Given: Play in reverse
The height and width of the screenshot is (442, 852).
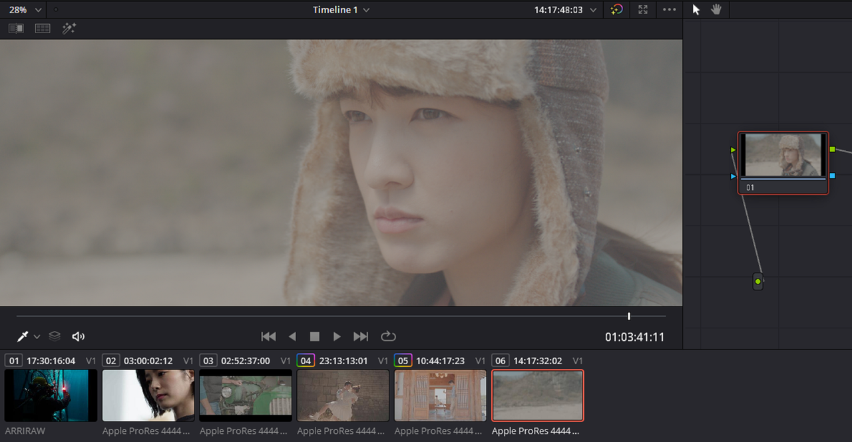Looking at the screenshot, I should click(x=292, y=336).
